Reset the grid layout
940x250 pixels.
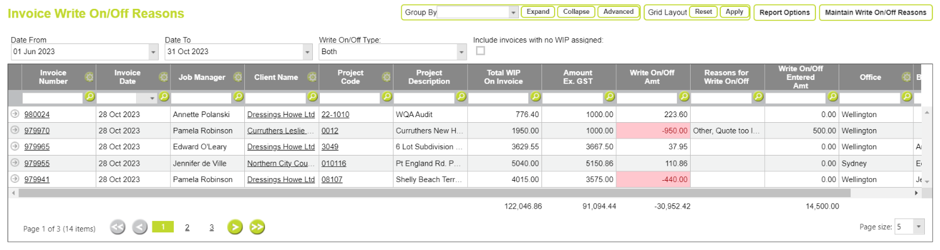[x=703, y=12]
